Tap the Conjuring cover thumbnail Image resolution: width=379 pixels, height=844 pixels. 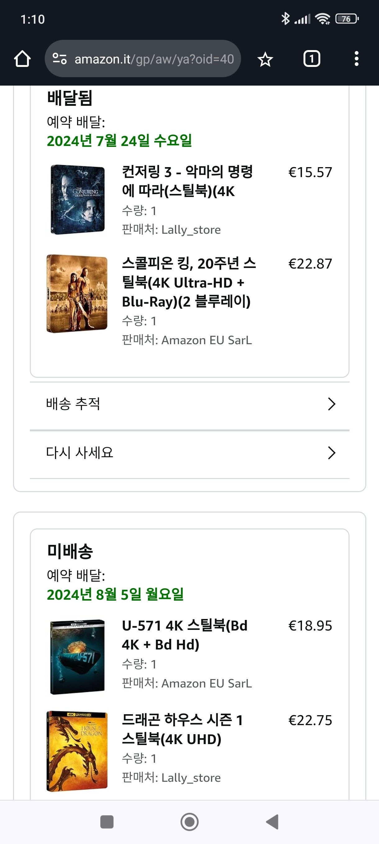point(77,199)
